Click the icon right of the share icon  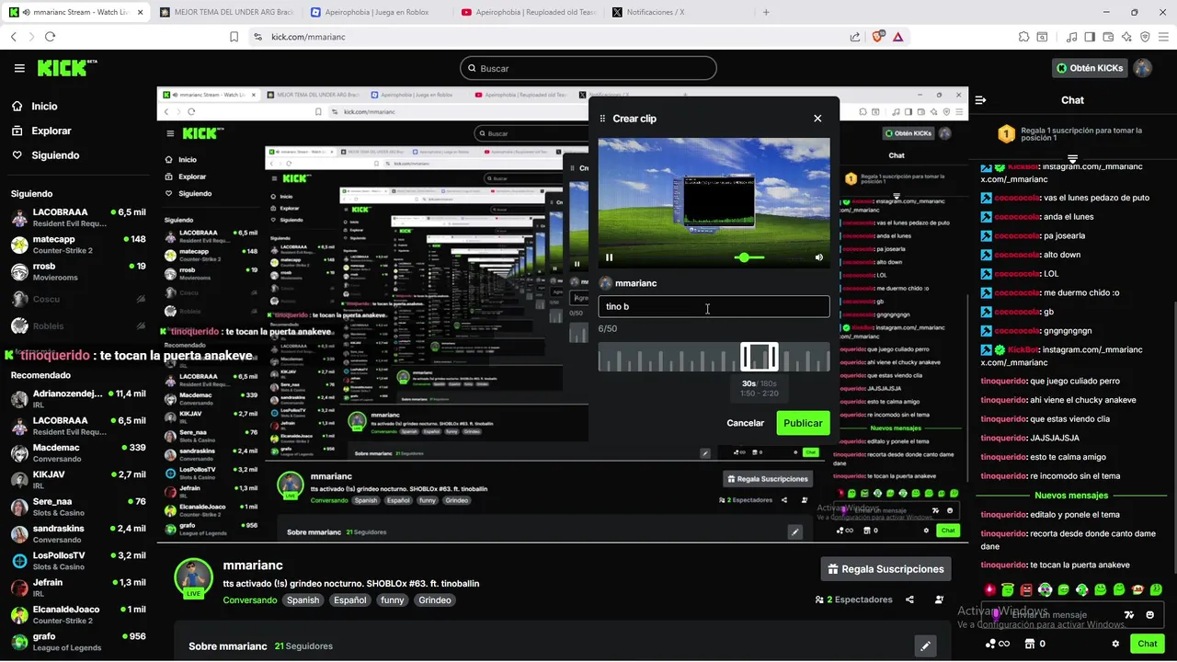[939, 599]
